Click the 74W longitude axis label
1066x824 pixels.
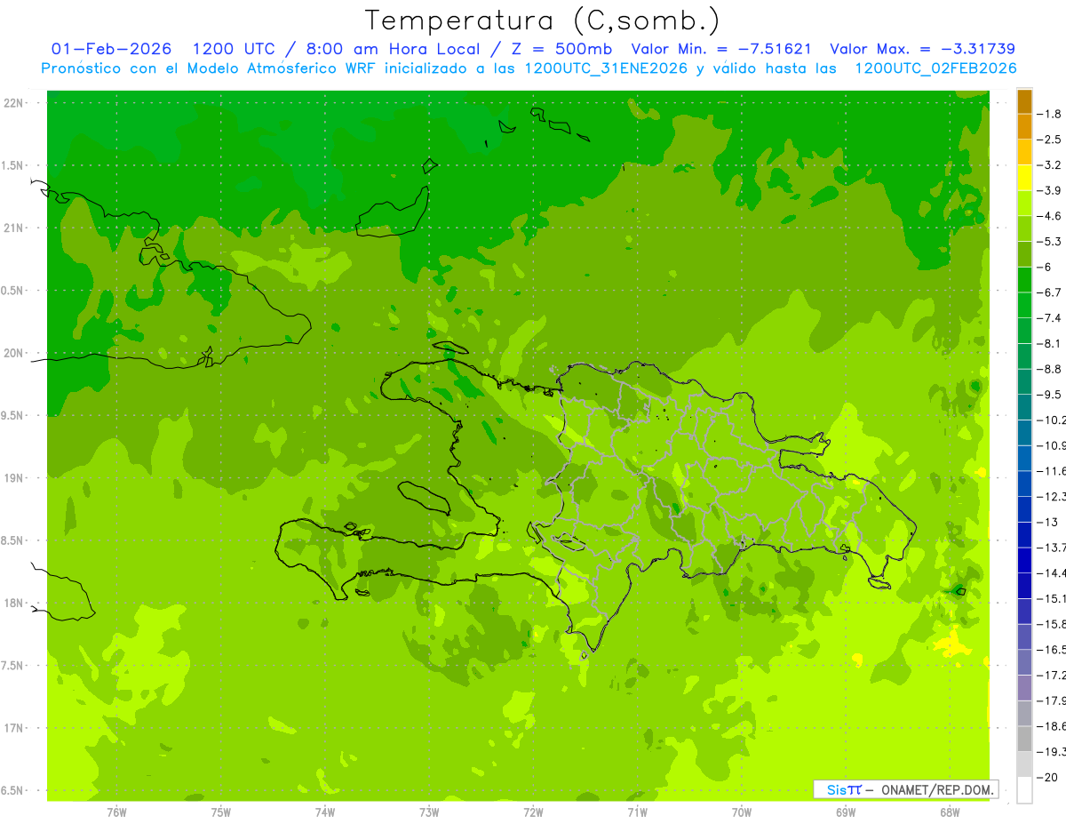(325, 812)
